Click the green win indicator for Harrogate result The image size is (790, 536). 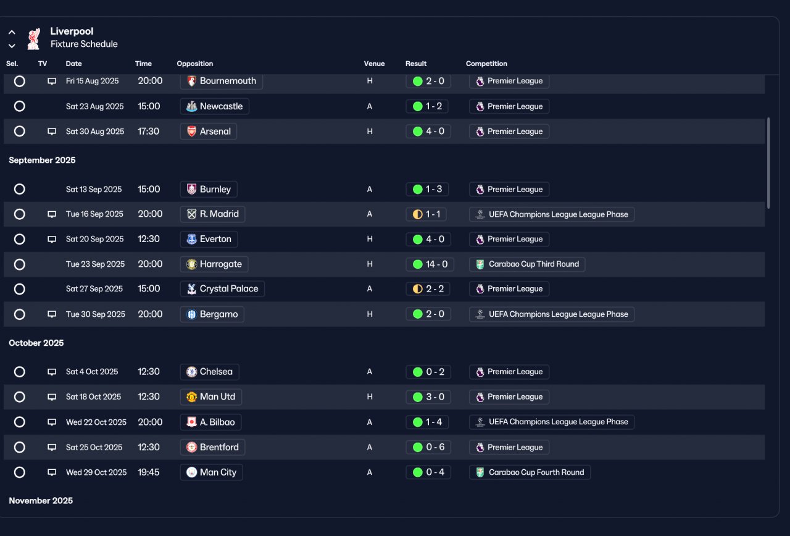418,264
